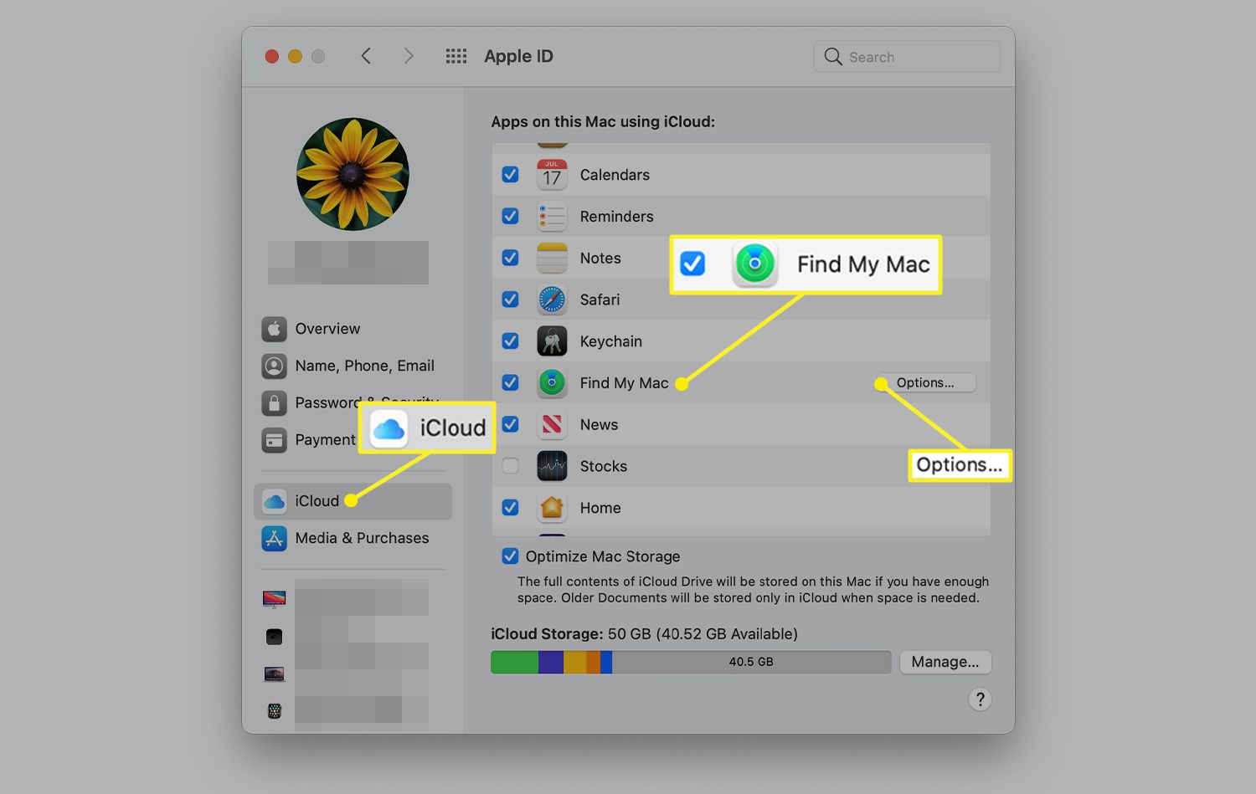Click the 40.5 GB storage label
This screenshot has width=1256, height=794.
tap(751, 662)
